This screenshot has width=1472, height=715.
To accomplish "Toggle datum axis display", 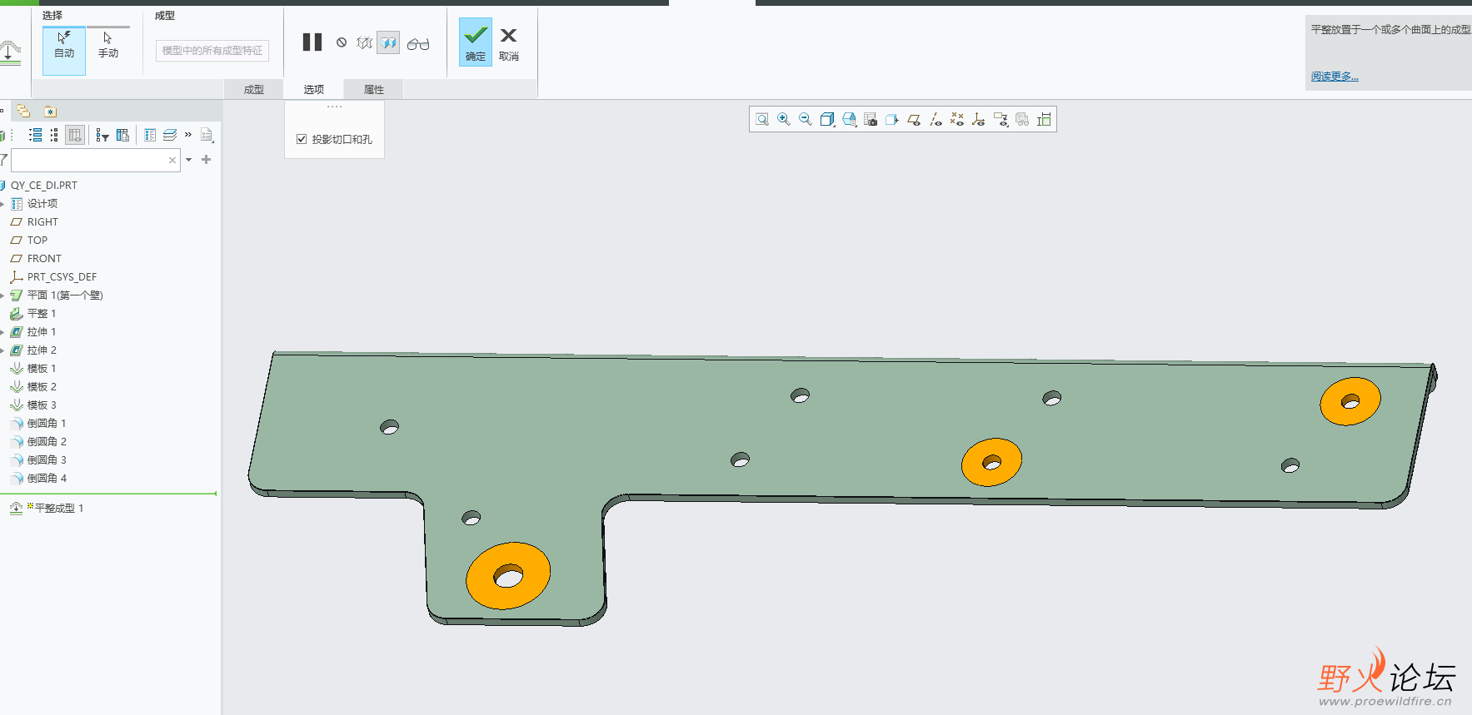I will pos(936,120).
